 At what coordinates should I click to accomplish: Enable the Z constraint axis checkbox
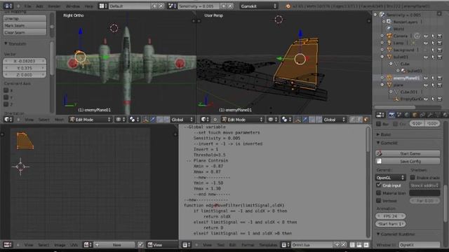coord(6,104)
